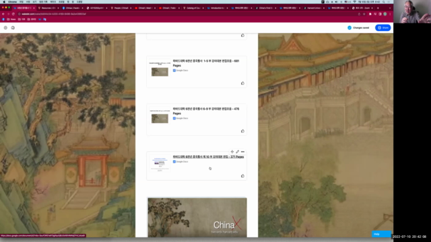Click the Google Docs label on the 371 Pages card
Screen dimensions: 431x242
coord(180,161)
